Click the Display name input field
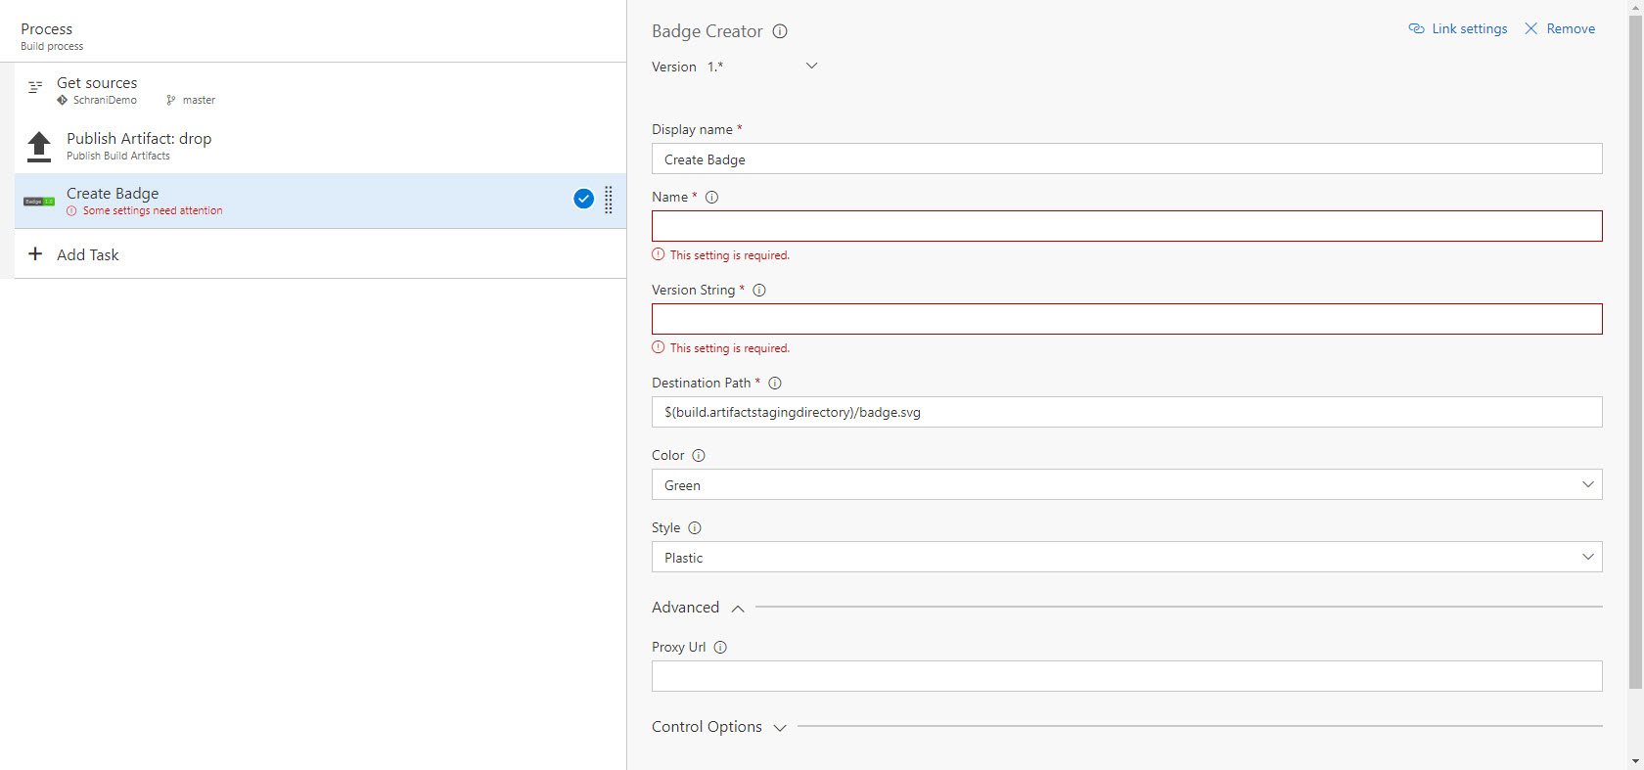Screen dimensions: 1644x770 point(1127,159)
